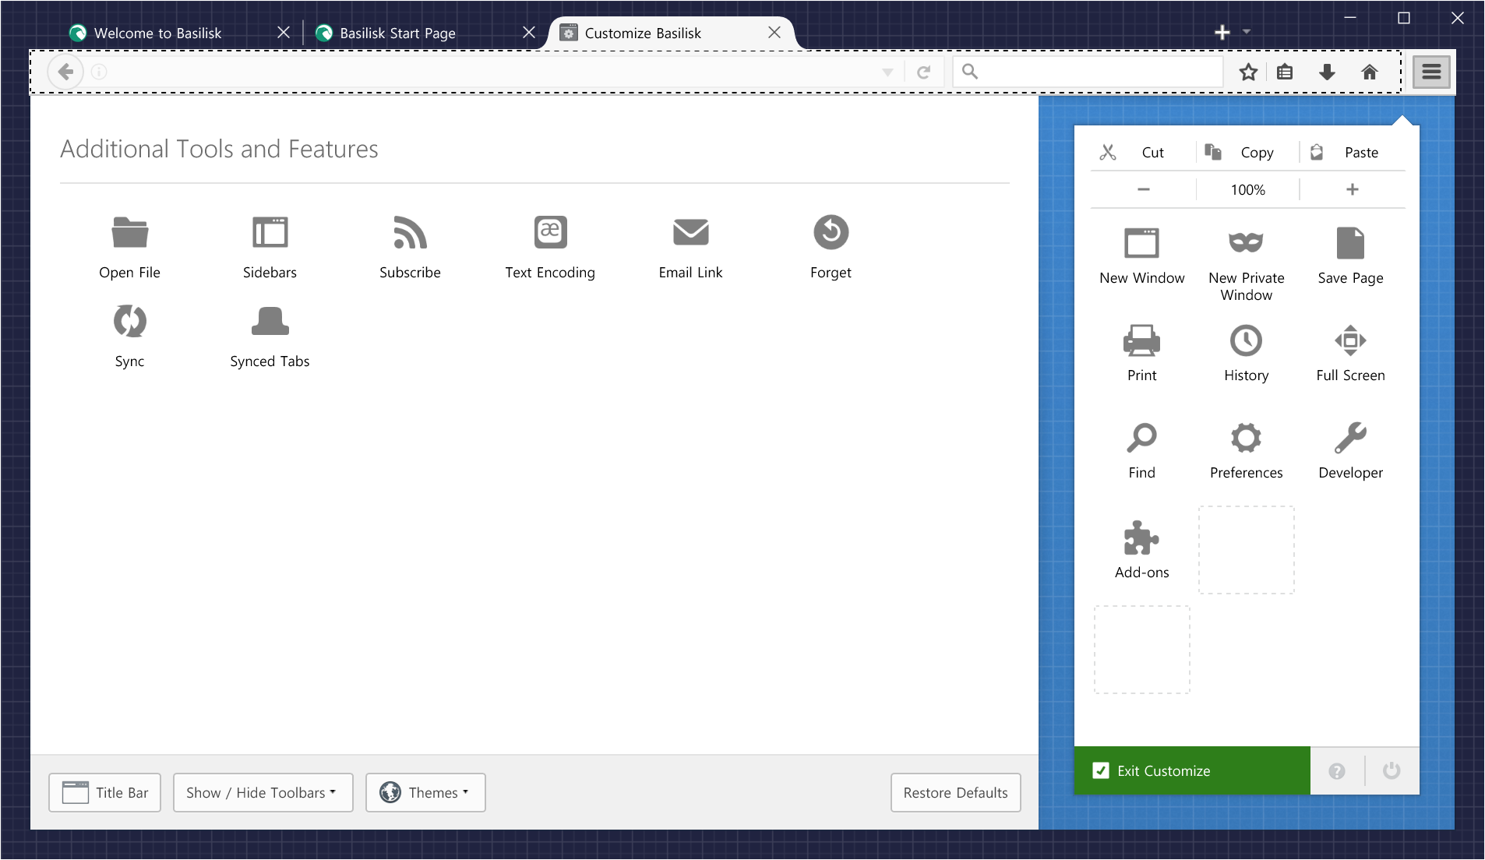The image size is (1485, 860).
Task: Click the quit power icon
Action: (x=1392, y=770)
